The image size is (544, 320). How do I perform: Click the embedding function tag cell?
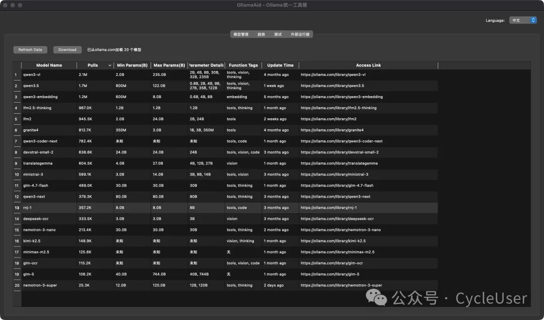coord(237,97)
